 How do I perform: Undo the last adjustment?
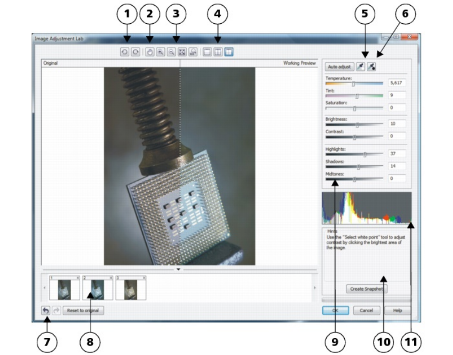pos(46,311)
